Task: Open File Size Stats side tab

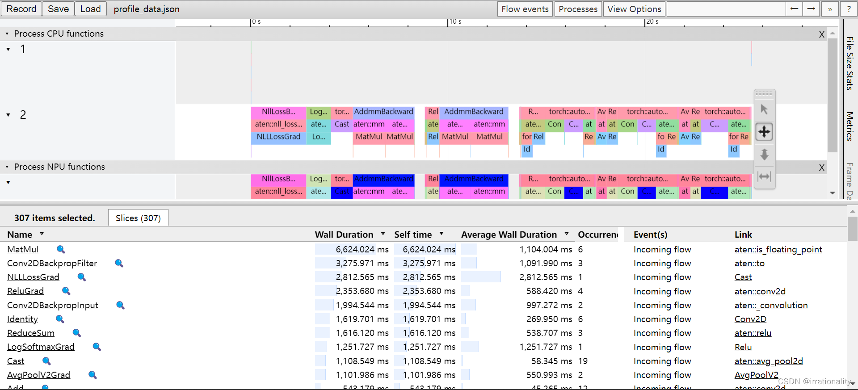Action: (x=850, y=63)
